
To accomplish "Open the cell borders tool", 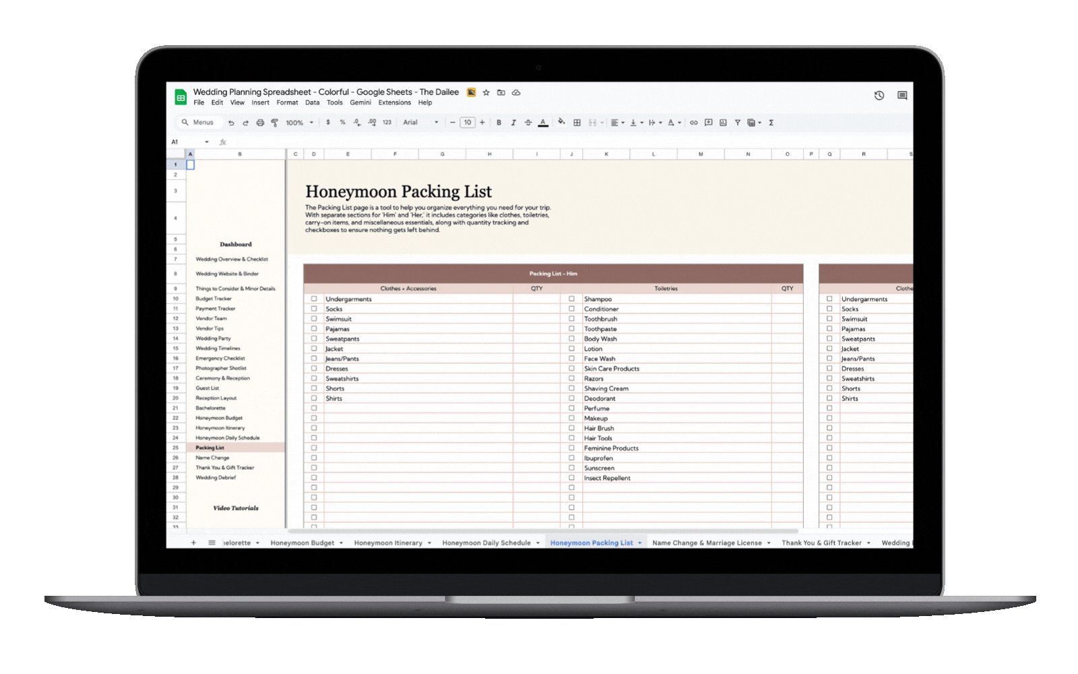I will click(577, 123).
